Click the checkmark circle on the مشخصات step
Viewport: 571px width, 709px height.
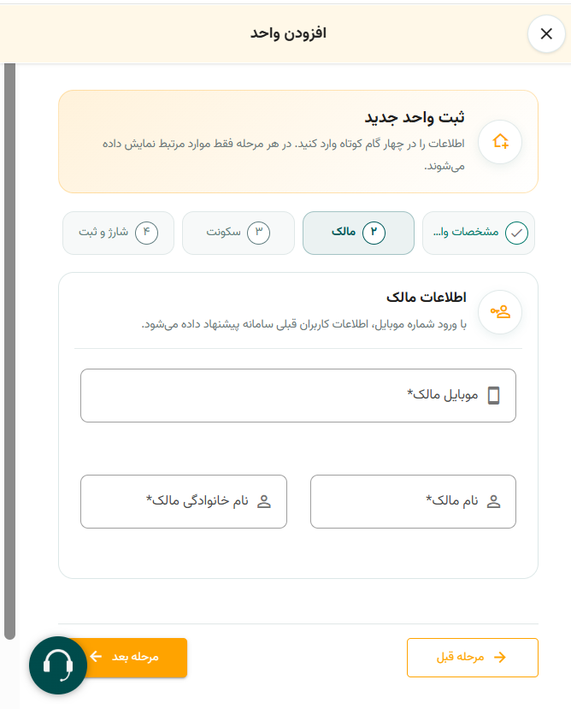pyautogui.click(x=516, y=233)
